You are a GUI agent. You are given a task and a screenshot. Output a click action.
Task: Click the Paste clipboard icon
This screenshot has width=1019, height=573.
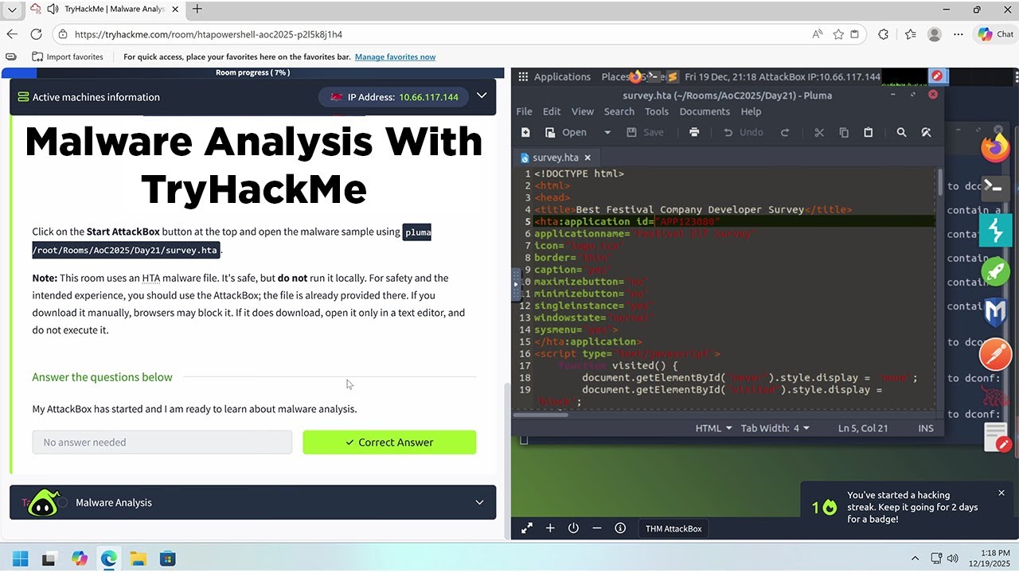(869, 133)
